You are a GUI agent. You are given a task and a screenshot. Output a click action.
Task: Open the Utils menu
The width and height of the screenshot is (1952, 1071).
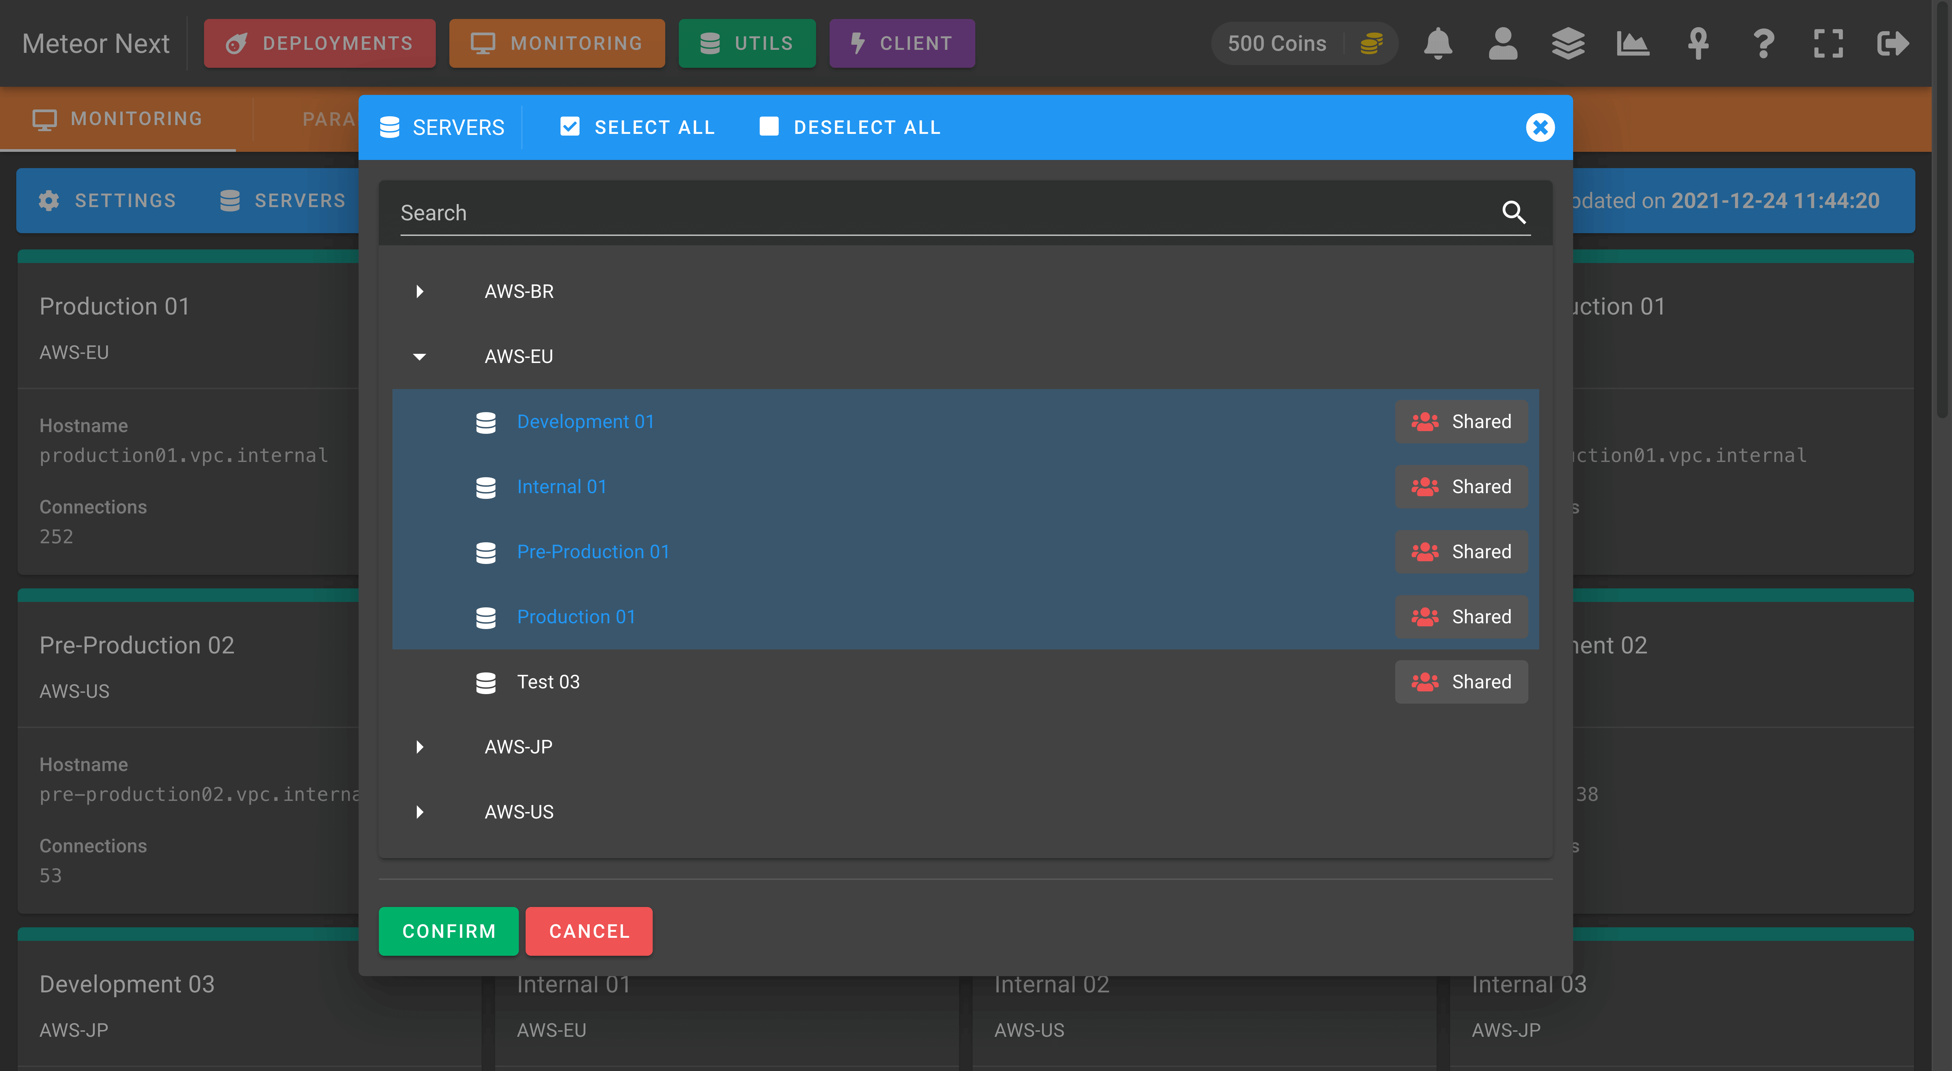(747, 43)
